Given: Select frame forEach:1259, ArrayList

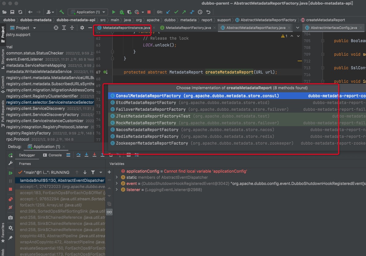Looking at the screenshot, I should point(60,205).
